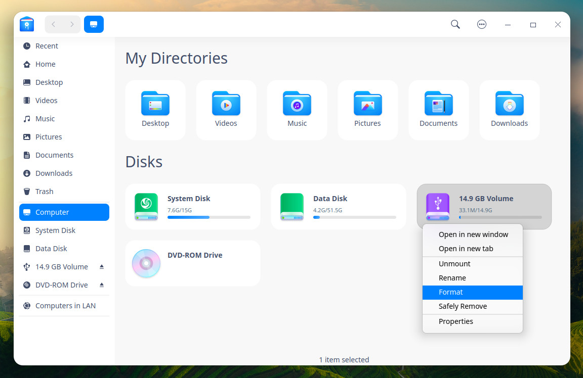Click the Data Disk usage bar
583x378 pixels.
(x=355, y=217)
